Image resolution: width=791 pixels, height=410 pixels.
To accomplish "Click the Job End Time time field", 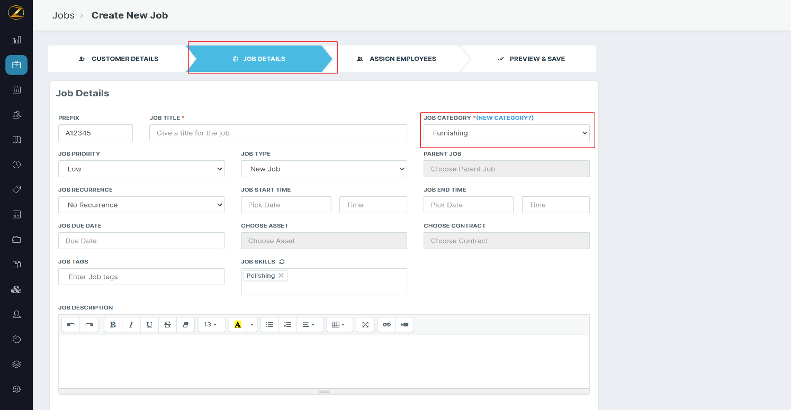I will [556, 205].
